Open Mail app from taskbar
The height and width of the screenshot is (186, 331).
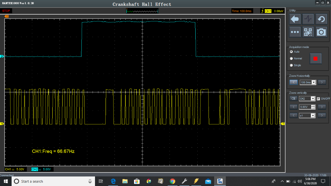(208, 181)
